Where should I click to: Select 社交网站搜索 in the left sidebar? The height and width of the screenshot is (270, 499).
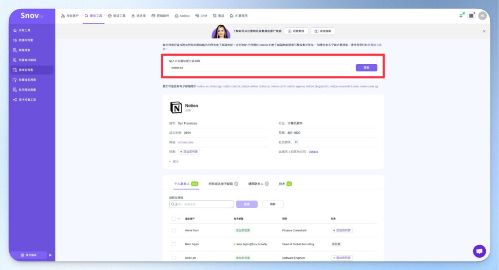pos(32,90)
